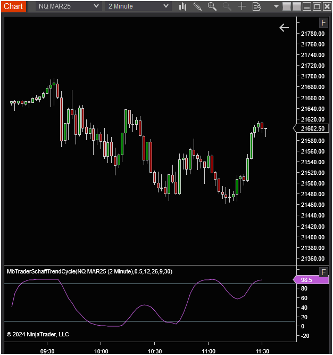Click the 2024 NinjaTrader, LLC copyright text
The image size is (333, 355).
38,334
